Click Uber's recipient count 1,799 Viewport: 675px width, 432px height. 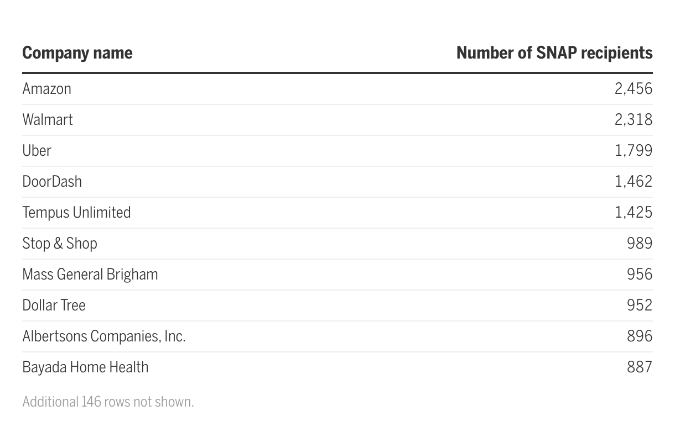[x=634, y=151]
